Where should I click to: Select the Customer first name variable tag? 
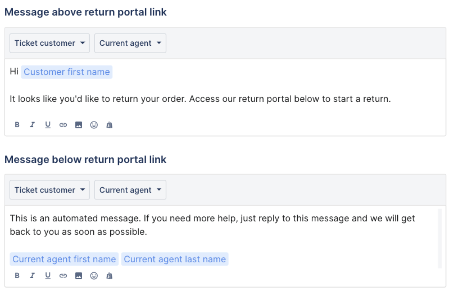67,72
